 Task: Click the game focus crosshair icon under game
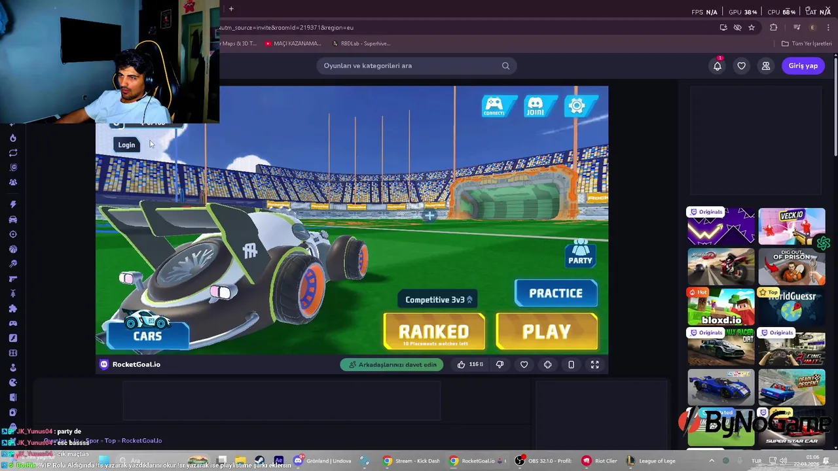547,364
